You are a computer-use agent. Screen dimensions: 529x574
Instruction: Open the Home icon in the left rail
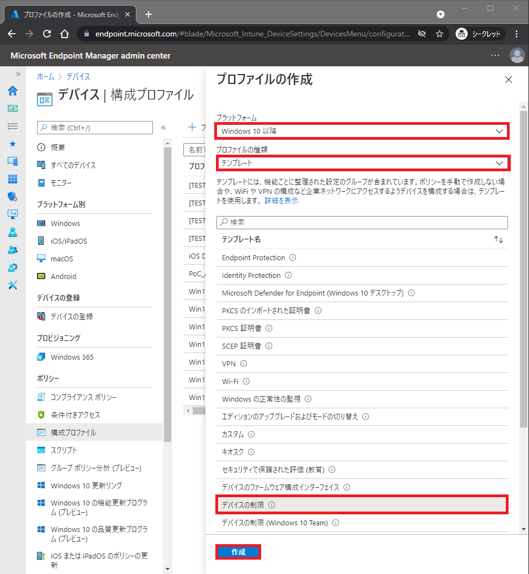(13, 91)
